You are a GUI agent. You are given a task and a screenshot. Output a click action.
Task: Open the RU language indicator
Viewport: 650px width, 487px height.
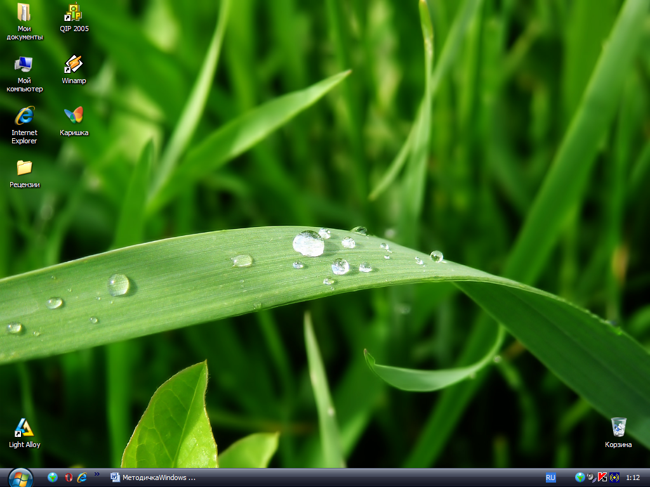[550, 477]
